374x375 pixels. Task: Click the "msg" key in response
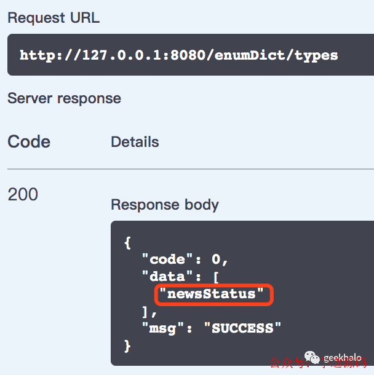[x=163, y=328]
